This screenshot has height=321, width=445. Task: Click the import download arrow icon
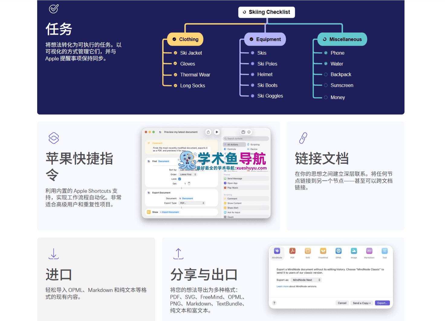(54, 254)
